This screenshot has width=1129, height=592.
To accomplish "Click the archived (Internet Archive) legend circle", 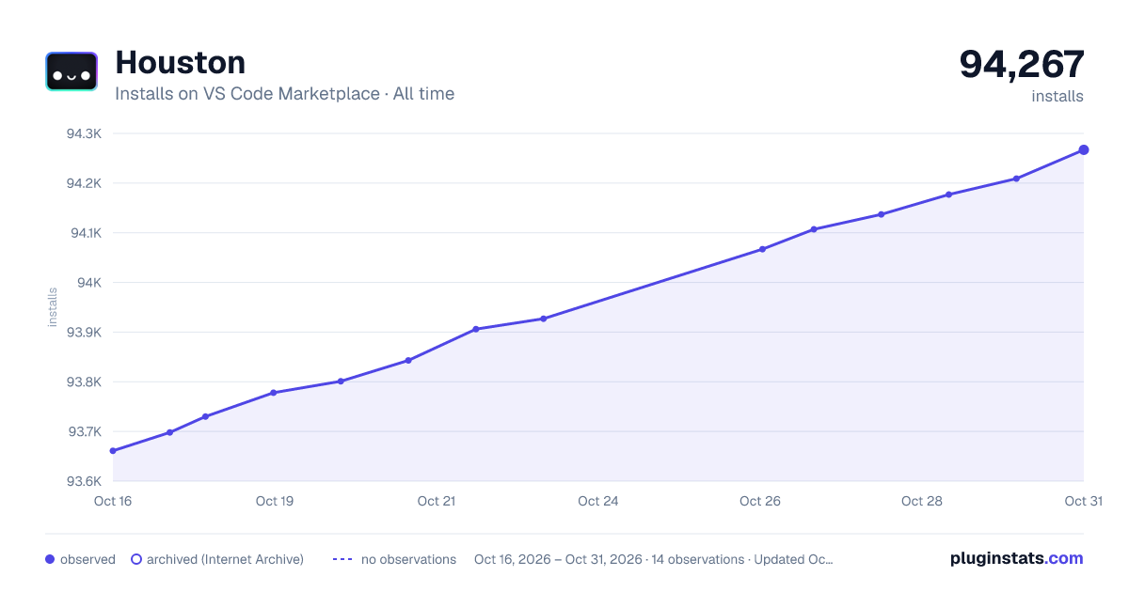I will click(x=136, y=559).
